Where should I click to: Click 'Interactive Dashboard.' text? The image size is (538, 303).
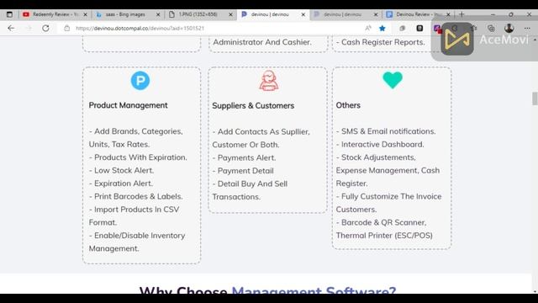(380, 144)
